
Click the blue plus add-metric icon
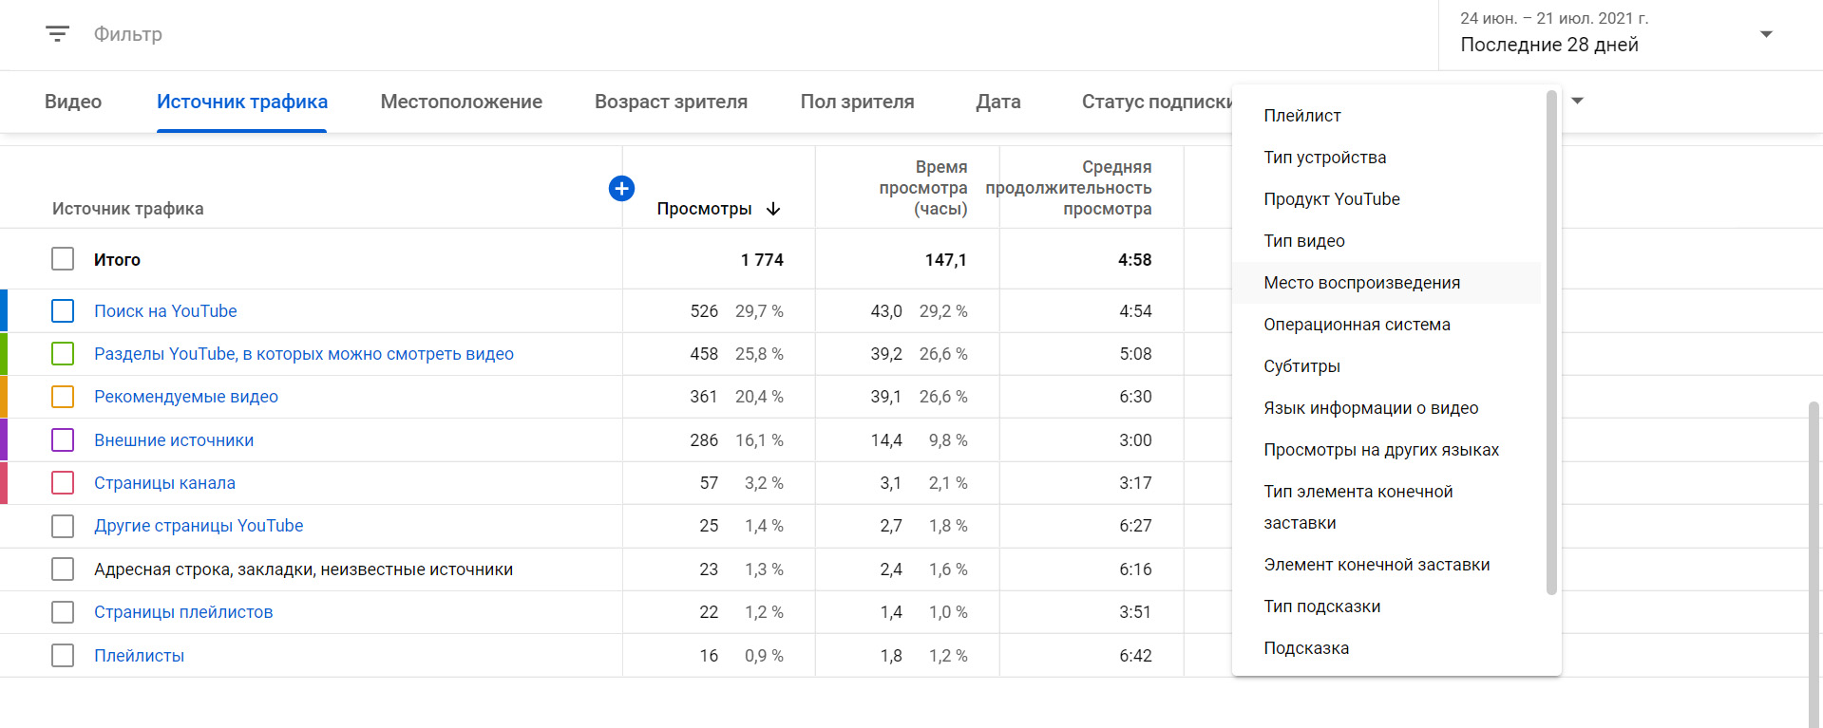click(621, 189)
